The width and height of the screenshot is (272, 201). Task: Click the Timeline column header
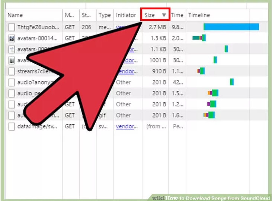199,15
